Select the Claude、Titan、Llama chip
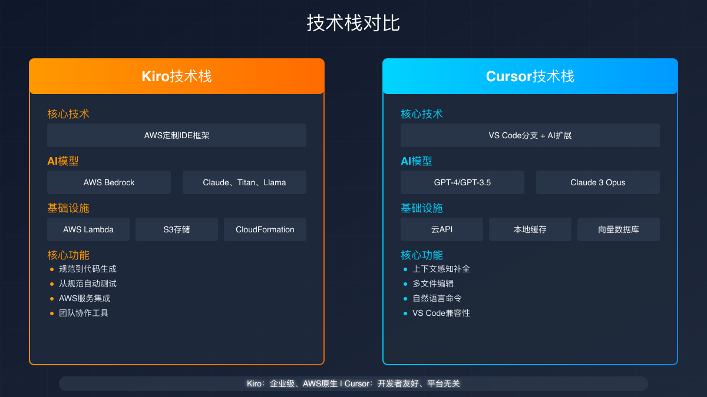Viewport: 707px width, 397px height. pyautogui.click(x=245, y=182)
